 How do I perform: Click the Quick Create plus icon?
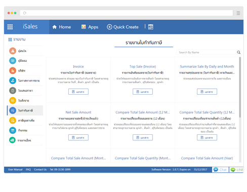109,27
